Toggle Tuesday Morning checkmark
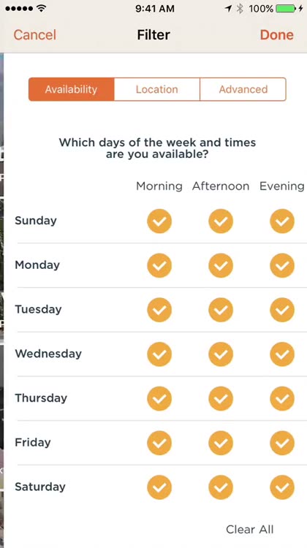Image resolution: width=307 pixels, height=548 pixels. tap(159, 310)
